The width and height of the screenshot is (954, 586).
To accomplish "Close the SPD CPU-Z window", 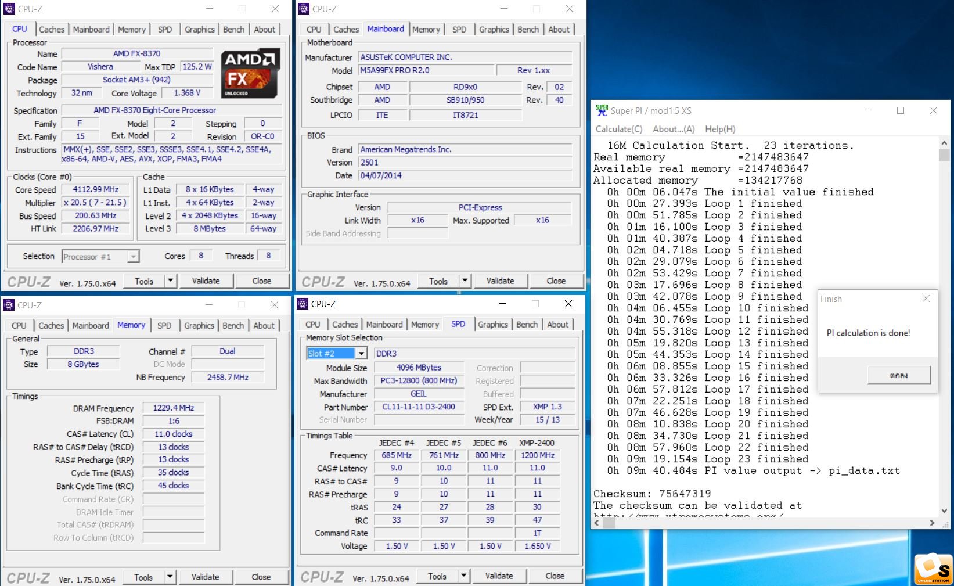I will click(568, 304).
